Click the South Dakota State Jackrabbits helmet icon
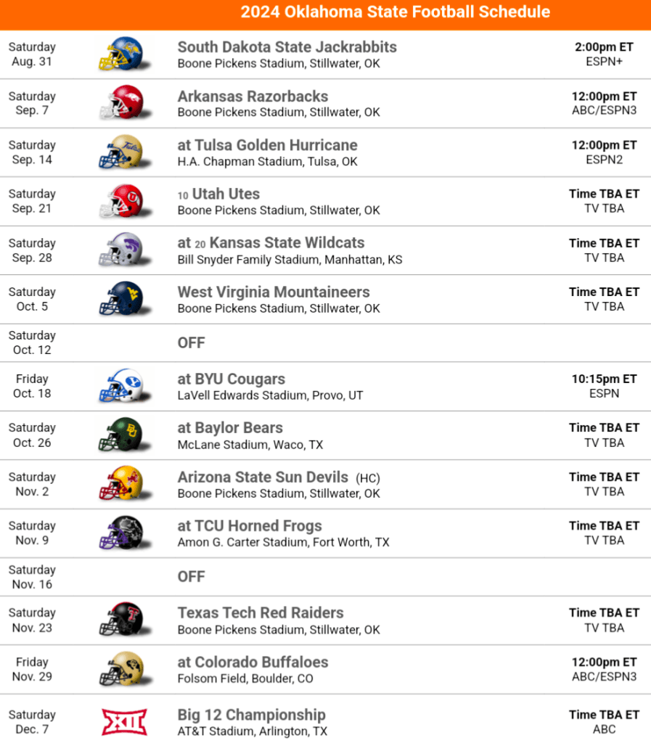 [121, 54]
